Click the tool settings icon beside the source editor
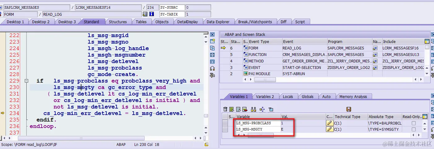434x149 pixels. point(212,75)
